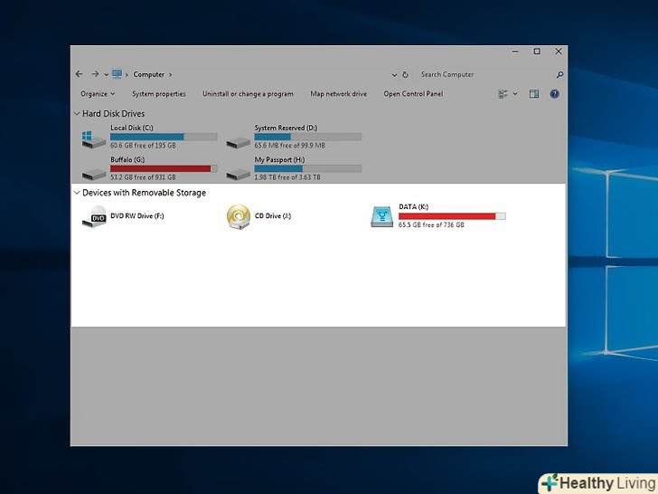
Task: Open the Help question mark icon
Action: [x=554, y=94]
